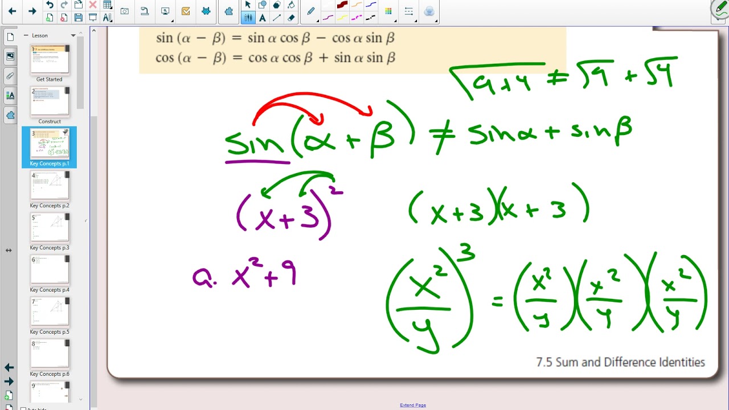Screen dimensions: 729x410
Task: Select the Fill bucket tool
Action: 290,5
